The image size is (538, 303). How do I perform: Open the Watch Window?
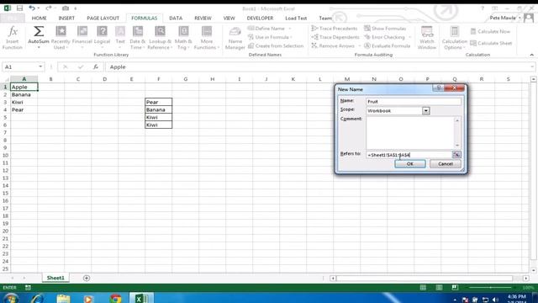(427, 38)
